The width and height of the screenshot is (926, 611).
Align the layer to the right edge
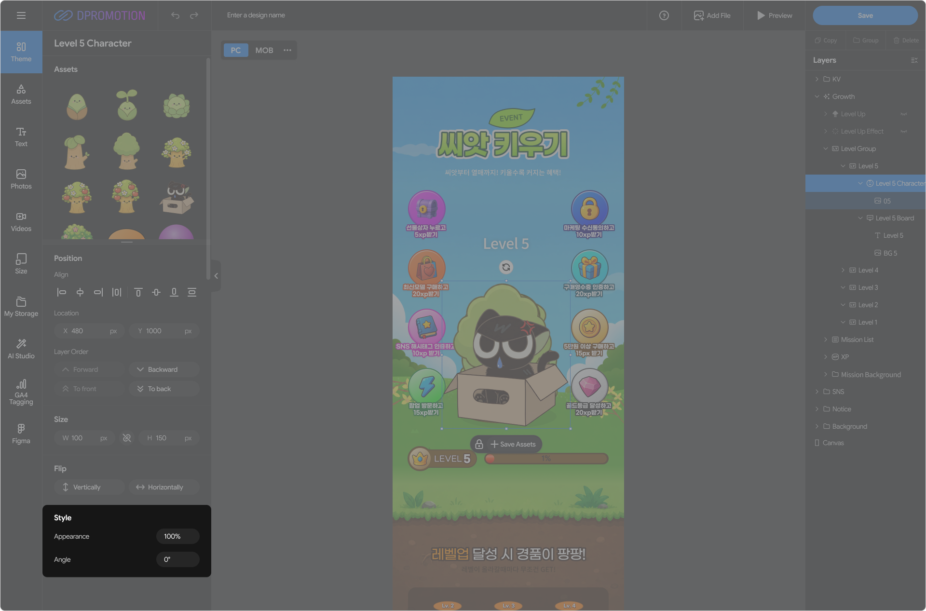pyautogui.click(x=98, y=292)
